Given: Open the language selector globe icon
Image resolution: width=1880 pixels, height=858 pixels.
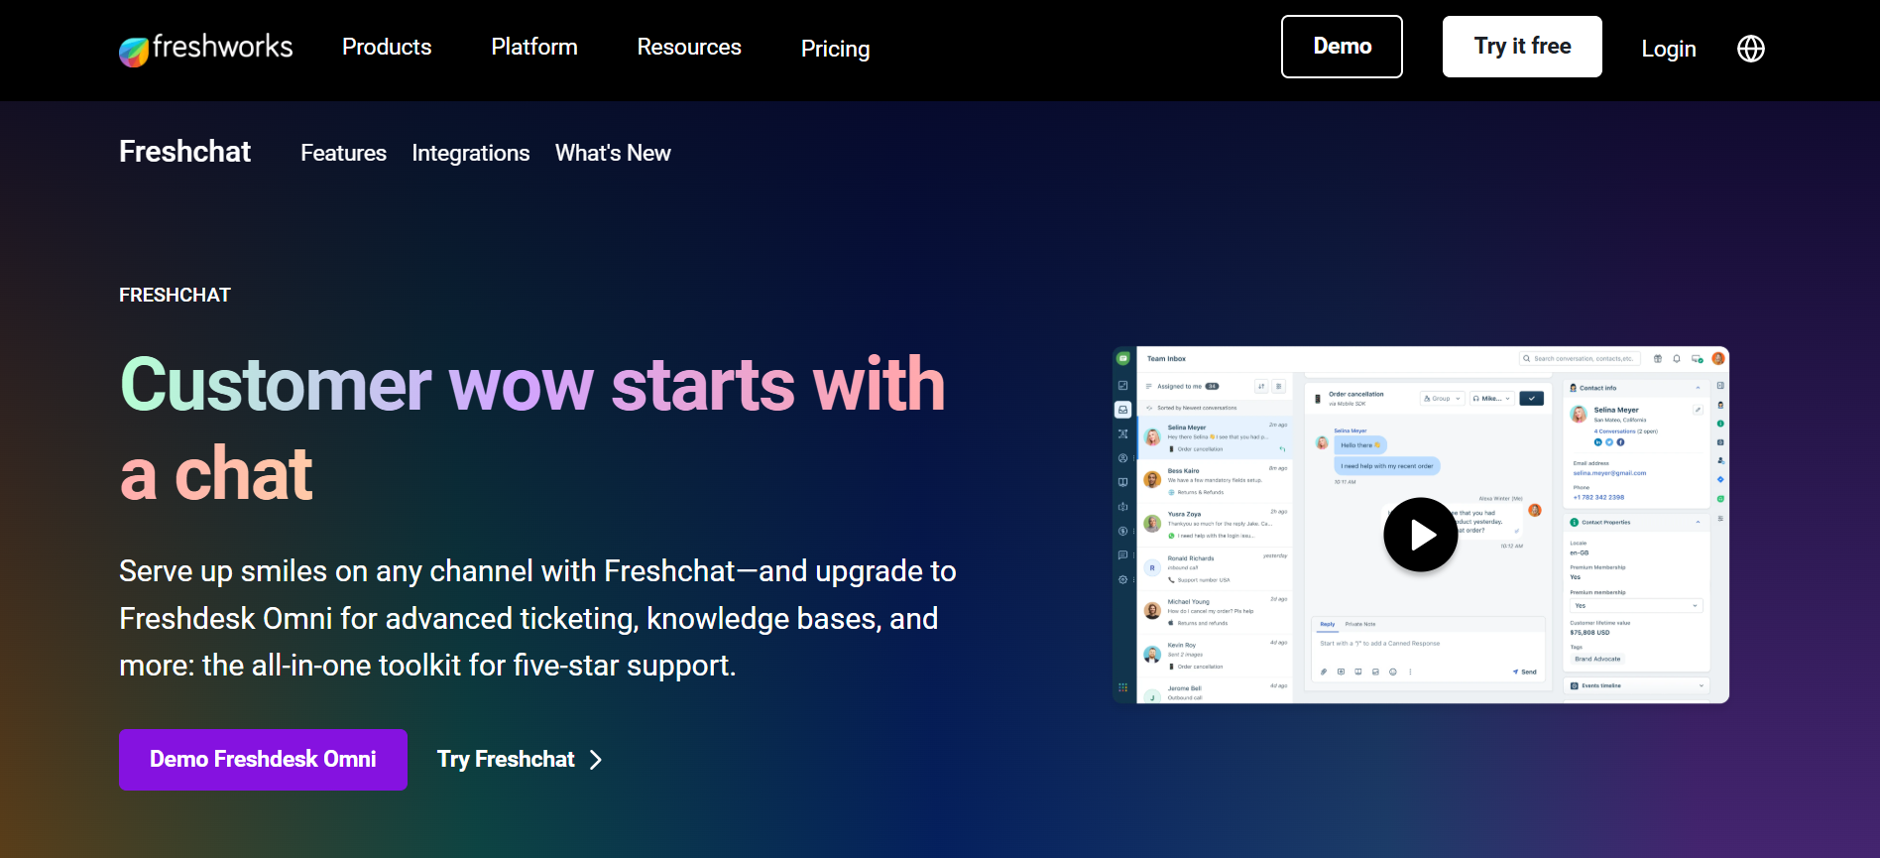Looking at the screenshot, I should (x=1751, y=49).
